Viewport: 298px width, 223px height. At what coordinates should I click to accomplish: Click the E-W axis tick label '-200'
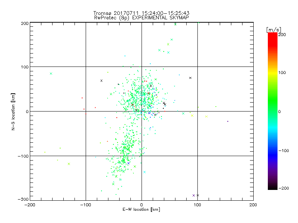click(x=30, y=205)
